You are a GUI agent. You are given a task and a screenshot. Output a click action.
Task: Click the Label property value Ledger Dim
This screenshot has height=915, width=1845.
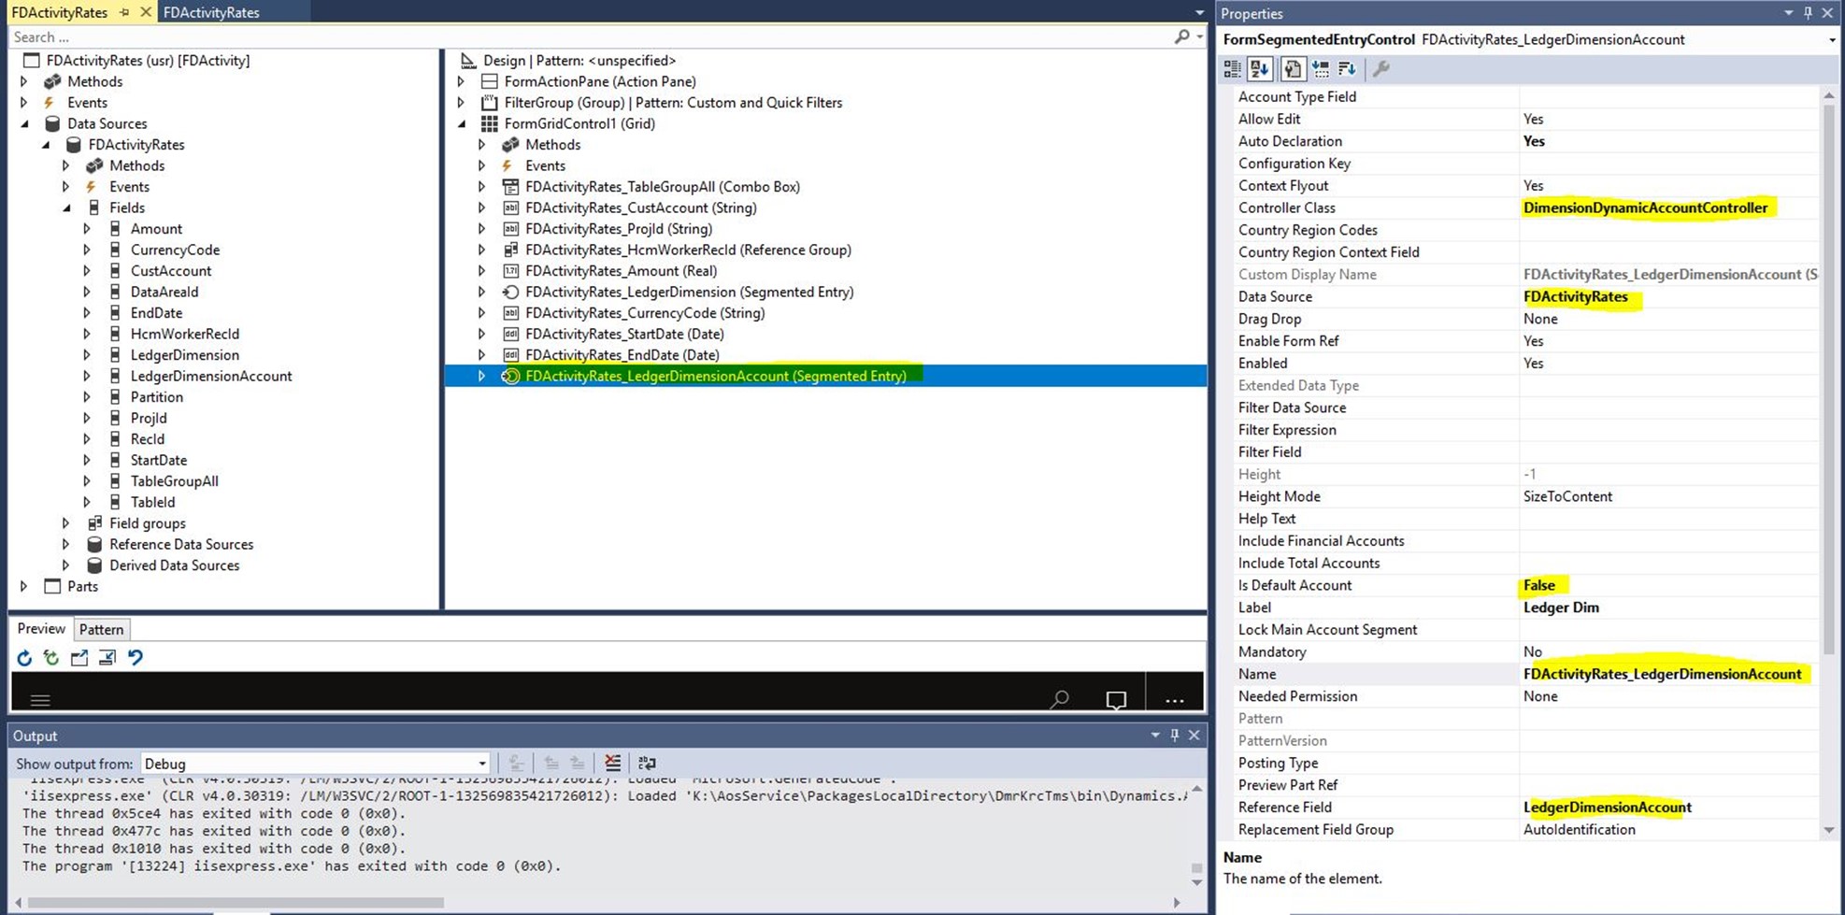[x=1561, y=608]
